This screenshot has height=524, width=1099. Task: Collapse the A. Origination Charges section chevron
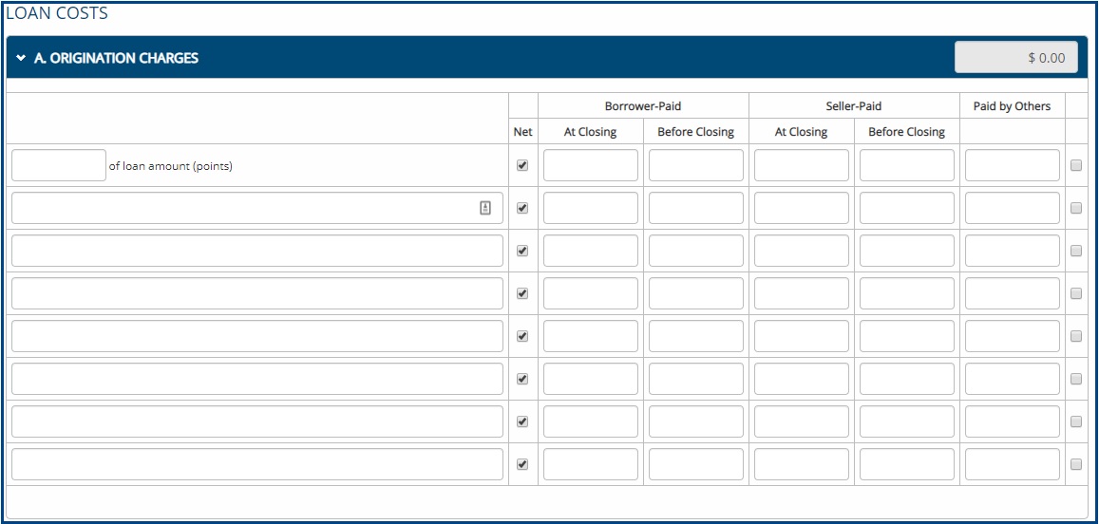pyautogui.click(x=21, y=58)
